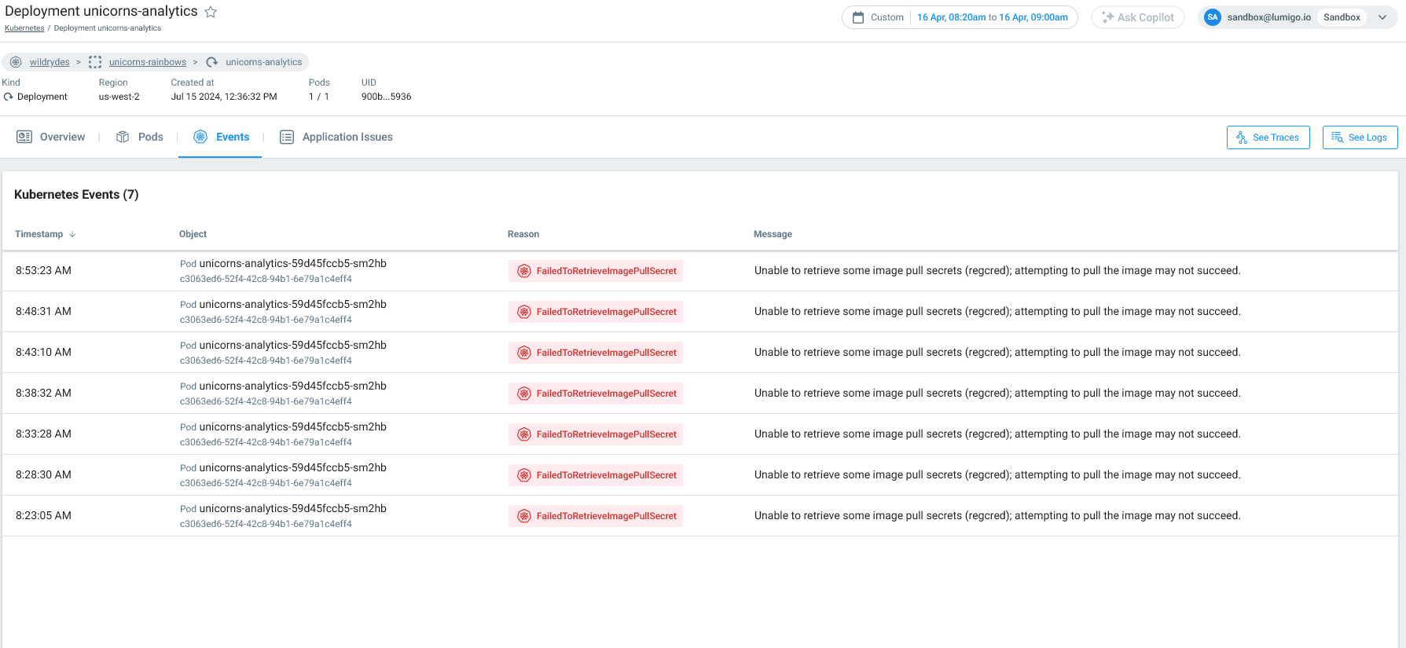Click the reason icon in the 8:43:10 AM row

click(524, 353)
